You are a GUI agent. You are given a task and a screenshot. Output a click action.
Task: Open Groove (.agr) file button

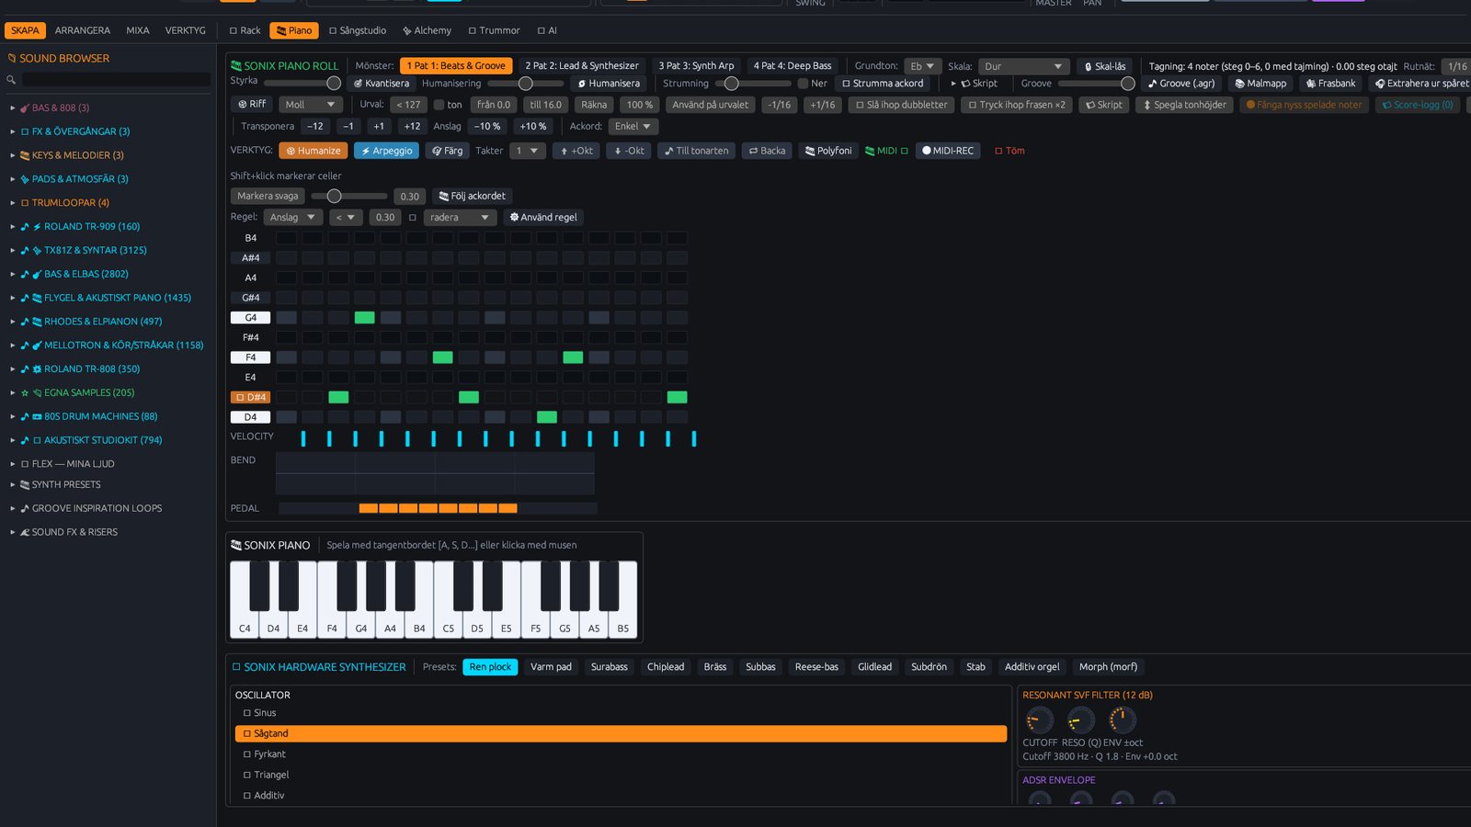coord(1180,84)
